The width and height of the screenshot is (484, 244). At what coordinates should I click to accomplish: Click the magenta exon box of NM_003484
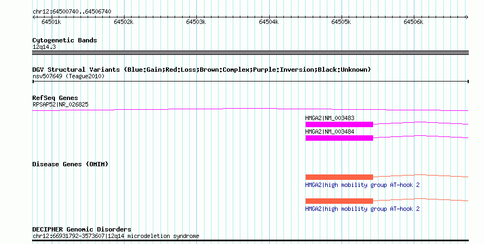tap(339, 138)
